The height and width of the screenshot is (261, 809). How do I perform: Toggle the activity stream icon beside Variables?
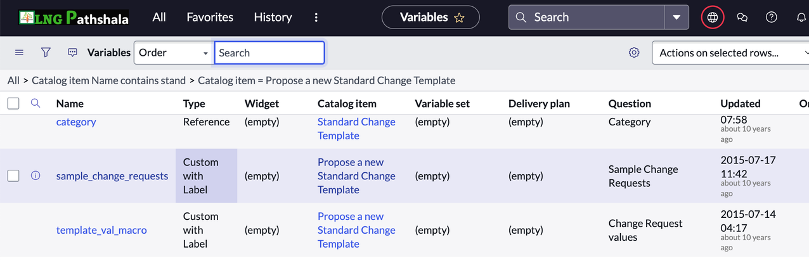click(72, 53)
